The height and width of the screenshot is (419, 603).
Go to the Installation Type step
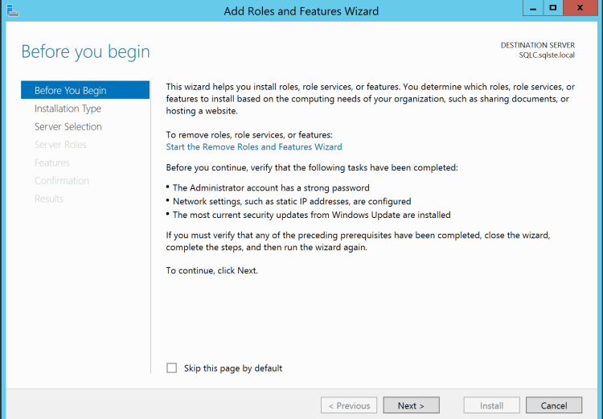[x=68, y=109]
